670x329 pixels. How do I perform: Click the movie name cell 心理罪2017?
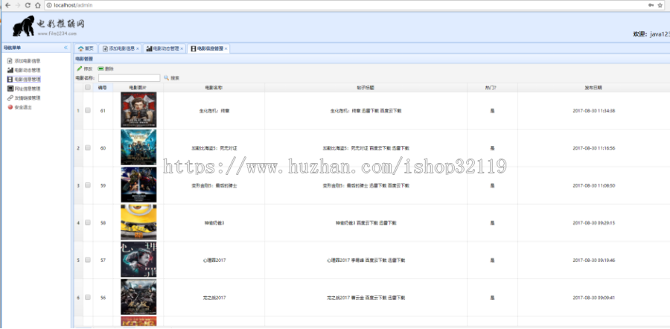pos(214,261)
